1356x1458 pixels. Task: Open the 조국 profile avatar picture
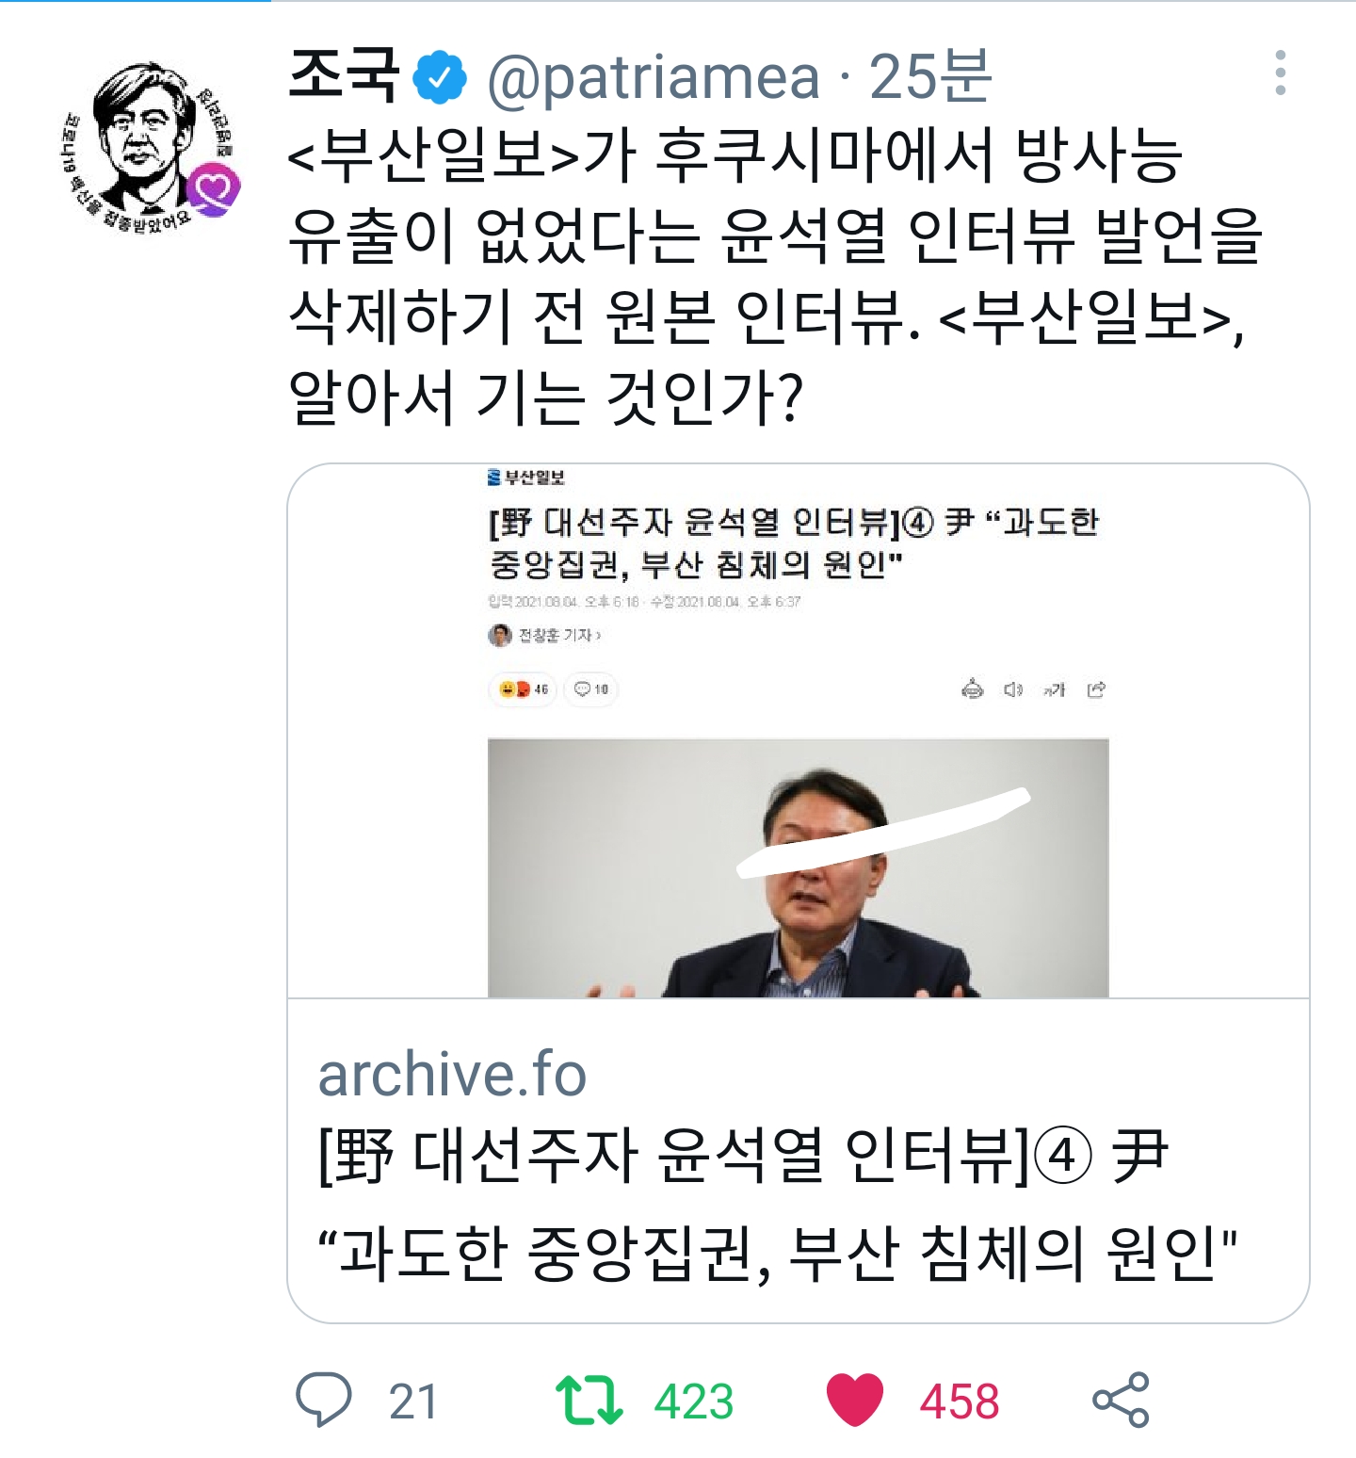(149, 146)
